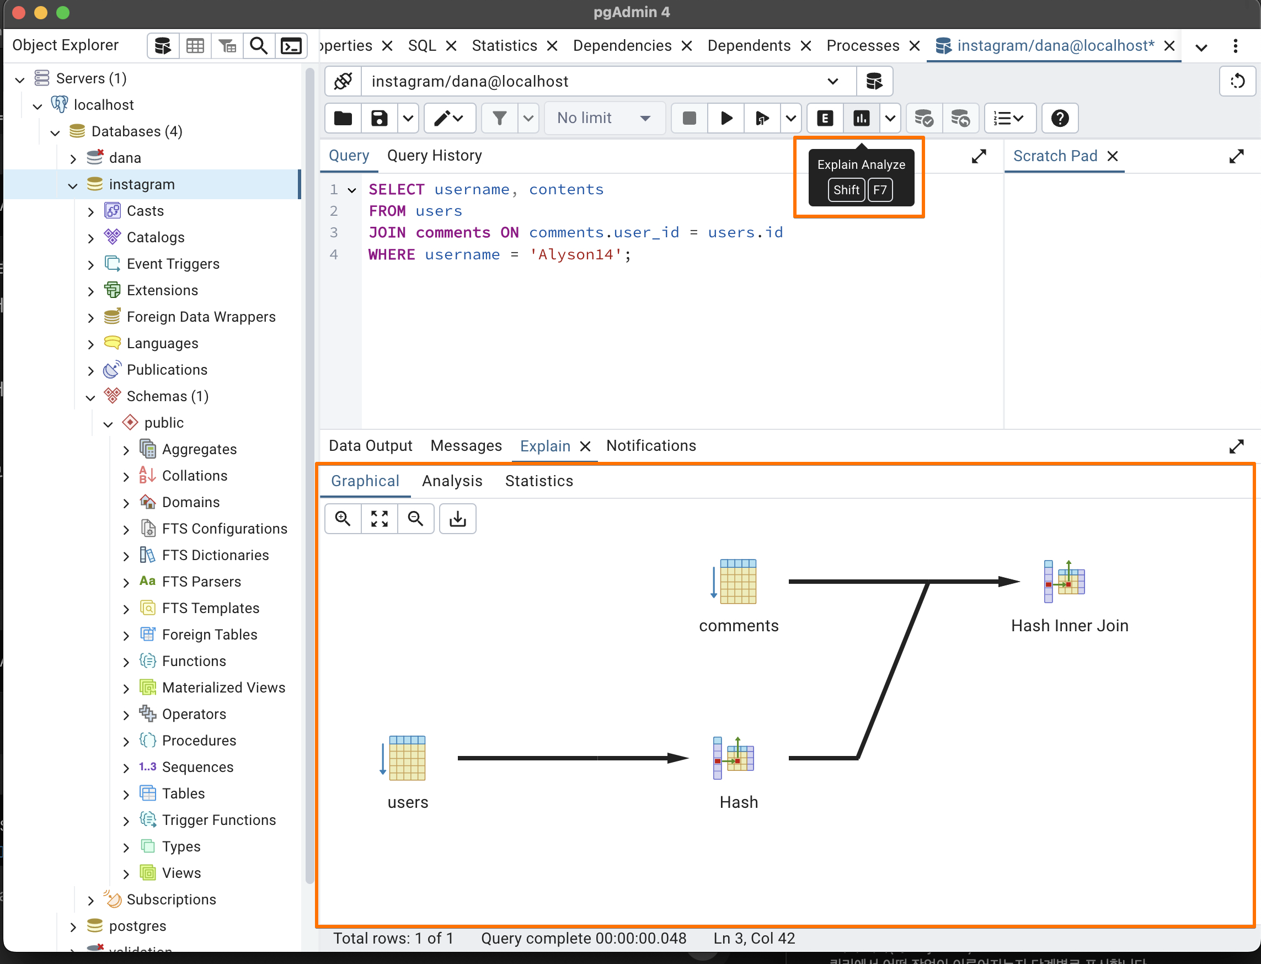Open the connection dropdown instagram/dana@localhost

point(608,82)
